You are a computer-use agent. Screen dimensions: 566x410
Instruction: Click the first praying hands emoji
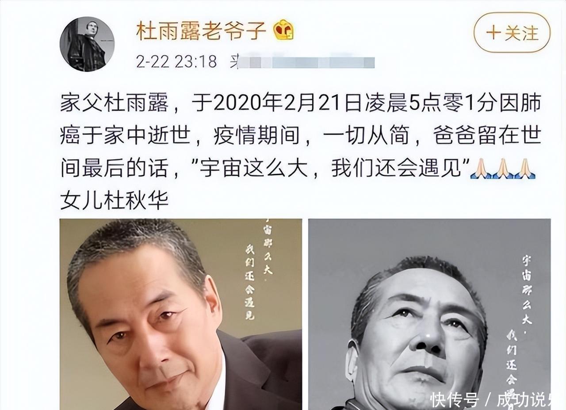(x=481, y=169)
